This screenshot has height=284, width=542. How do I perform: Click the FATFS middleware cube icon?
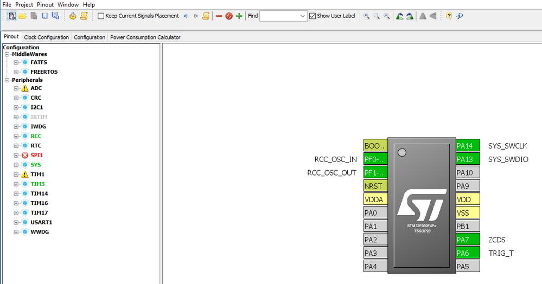pyautogui.click(x=24, y=62)
